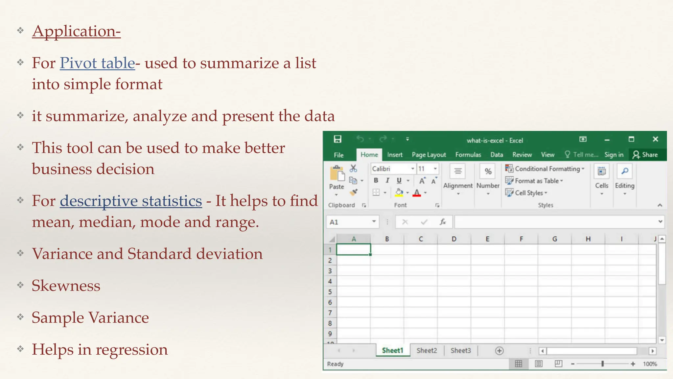Collapse the ribbon with the up chevron
This screenshot has height=379, width=673.
pyautogui.click(x=660, y=205)
